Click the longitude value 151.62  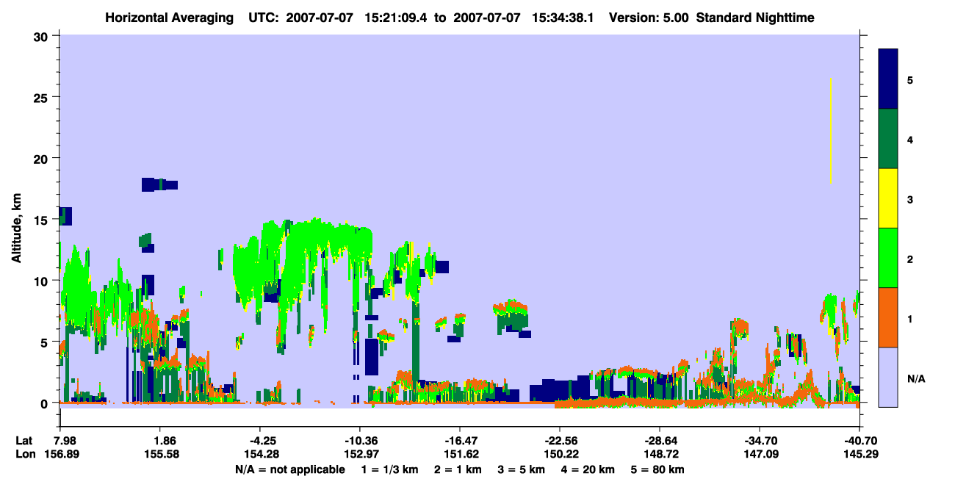[x=461, y=454]
